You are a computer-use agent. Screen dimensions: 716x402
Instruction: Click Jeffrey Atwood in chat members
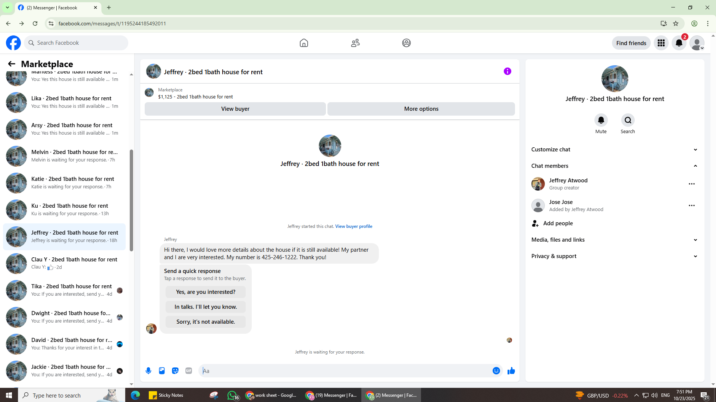(568, 180)
